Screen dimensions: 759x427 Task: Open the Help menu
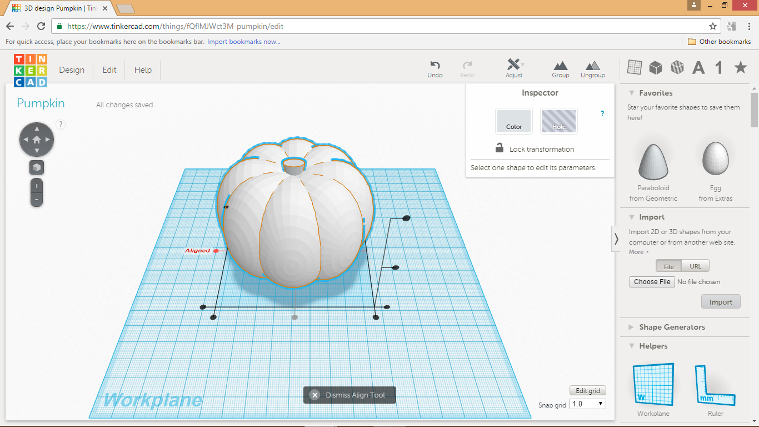pyautogui.click(x=142, y=69)
